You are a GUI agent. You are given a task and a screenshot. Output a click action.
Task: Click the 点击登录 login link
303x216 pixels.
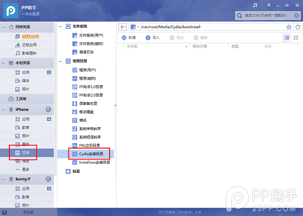30,14
